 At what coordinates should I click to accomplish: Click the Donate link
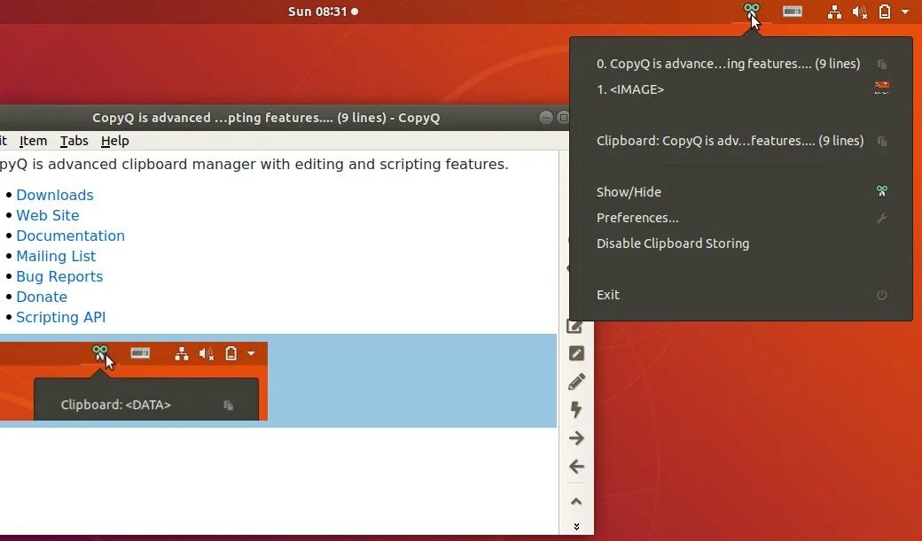click(42, 297)
